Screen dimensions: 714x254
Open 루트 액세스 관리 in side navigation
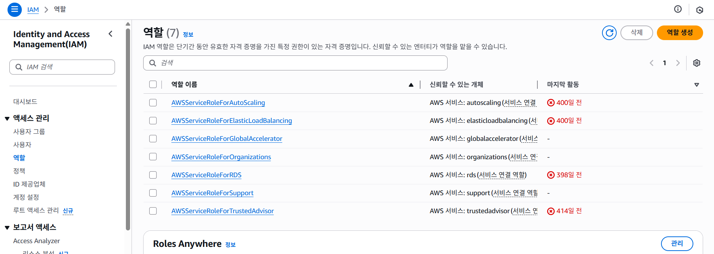point(36,210)
